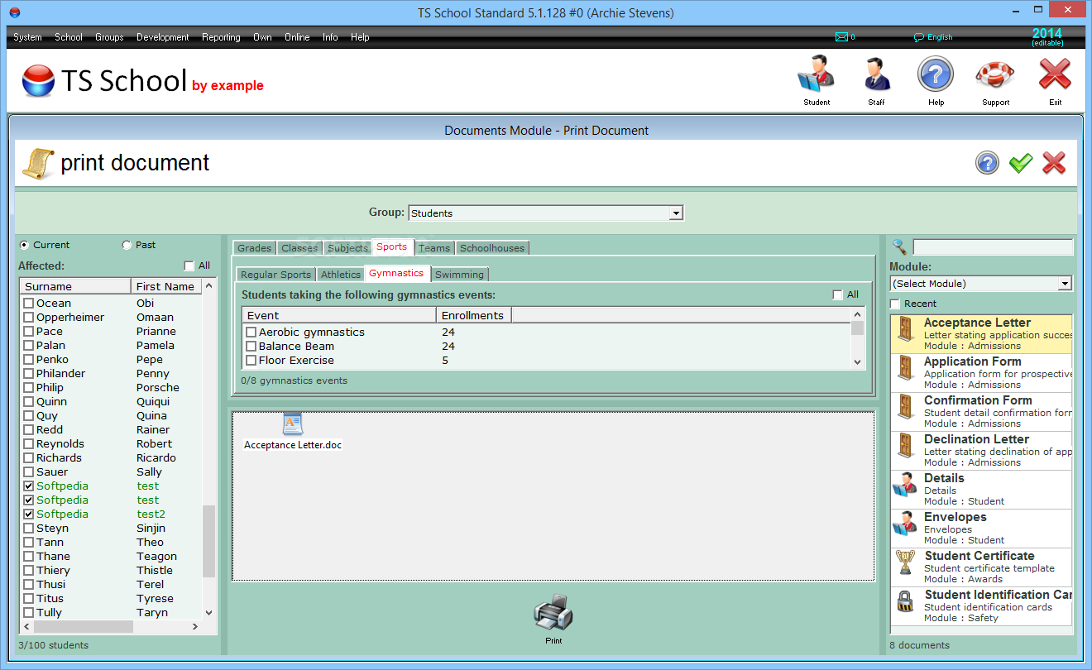
Task: Open the School menu
Action: pos(69,37)
